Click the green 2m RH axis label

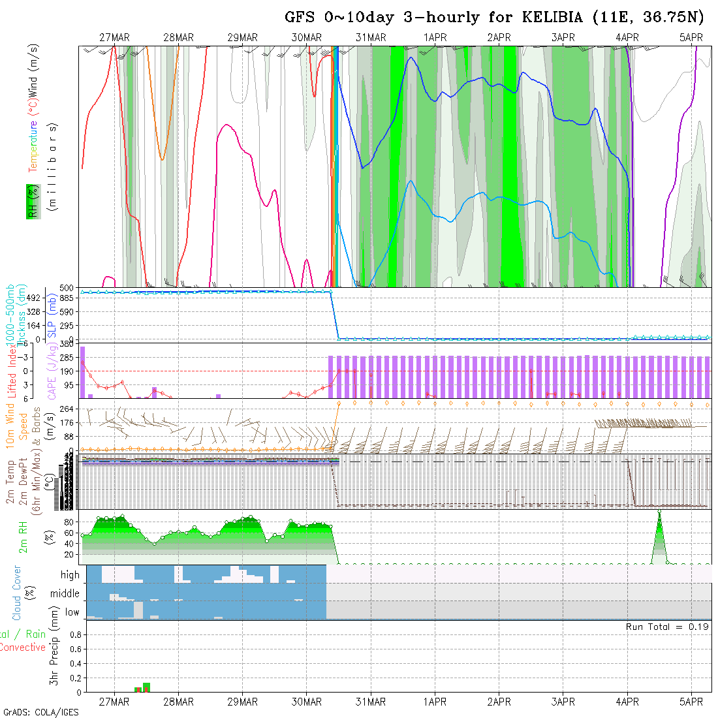pyautogui.click(x=23, y=537)
